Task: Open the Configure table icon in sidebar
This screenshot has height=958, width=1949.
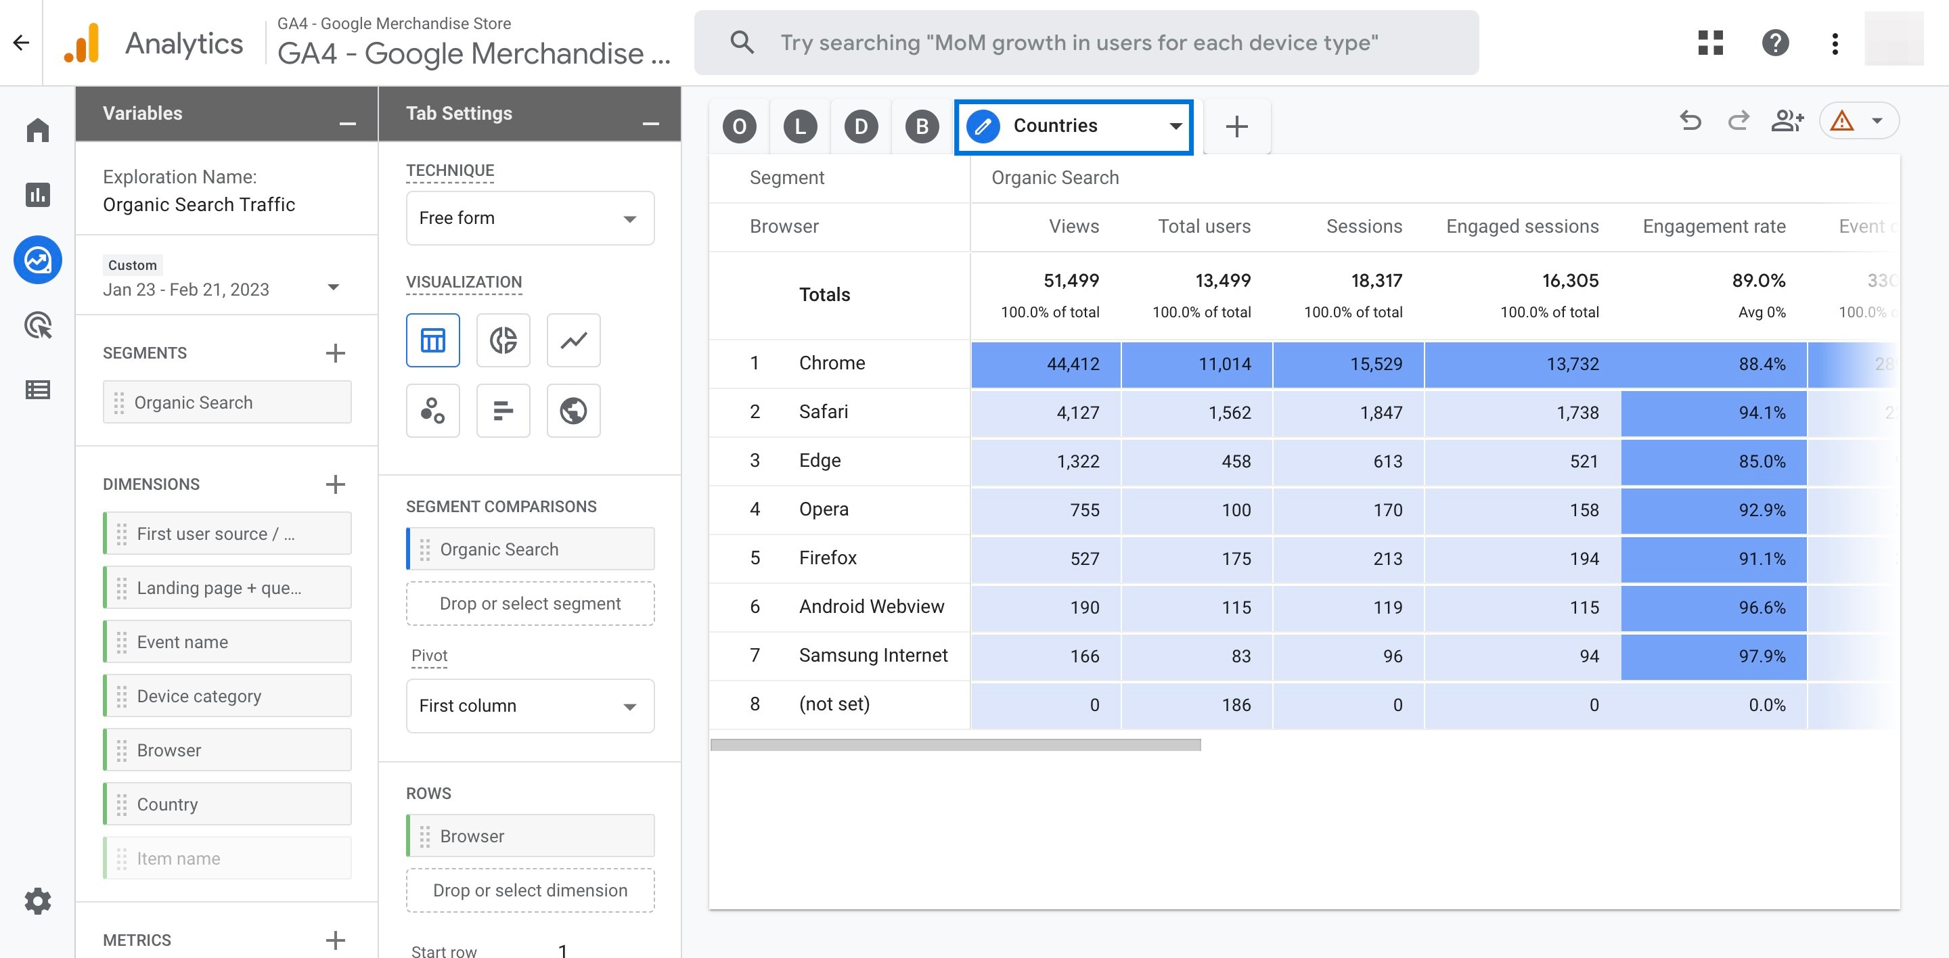Action: pyautogui.click(x=38, y=390)
